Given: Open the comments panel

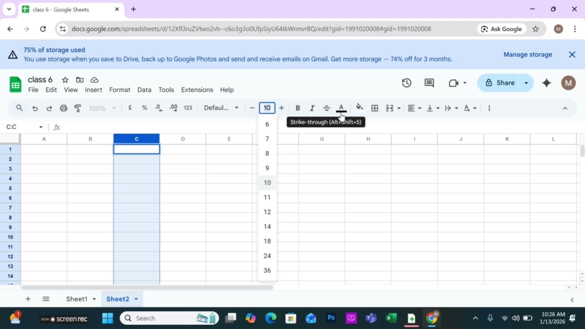Looking at the screenshot, I should coord(429,83).
